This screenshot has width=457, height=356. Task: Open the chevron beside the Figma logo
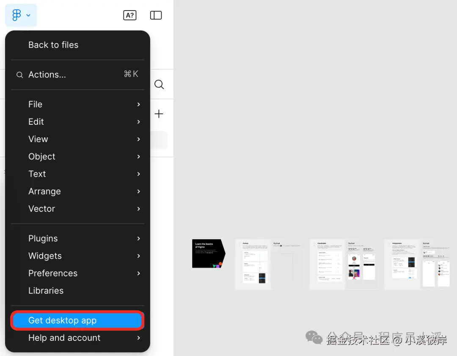point(28,15)
